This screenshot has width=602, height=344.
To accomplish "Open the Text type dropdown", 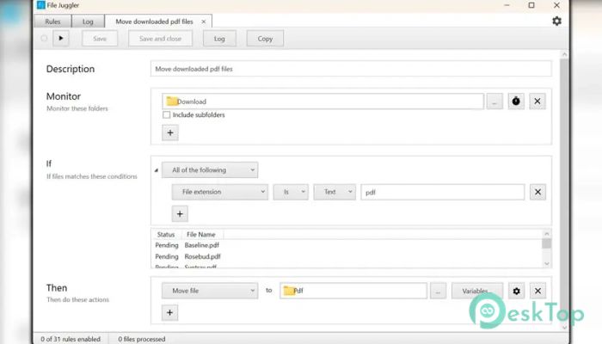I will point(335,192).
